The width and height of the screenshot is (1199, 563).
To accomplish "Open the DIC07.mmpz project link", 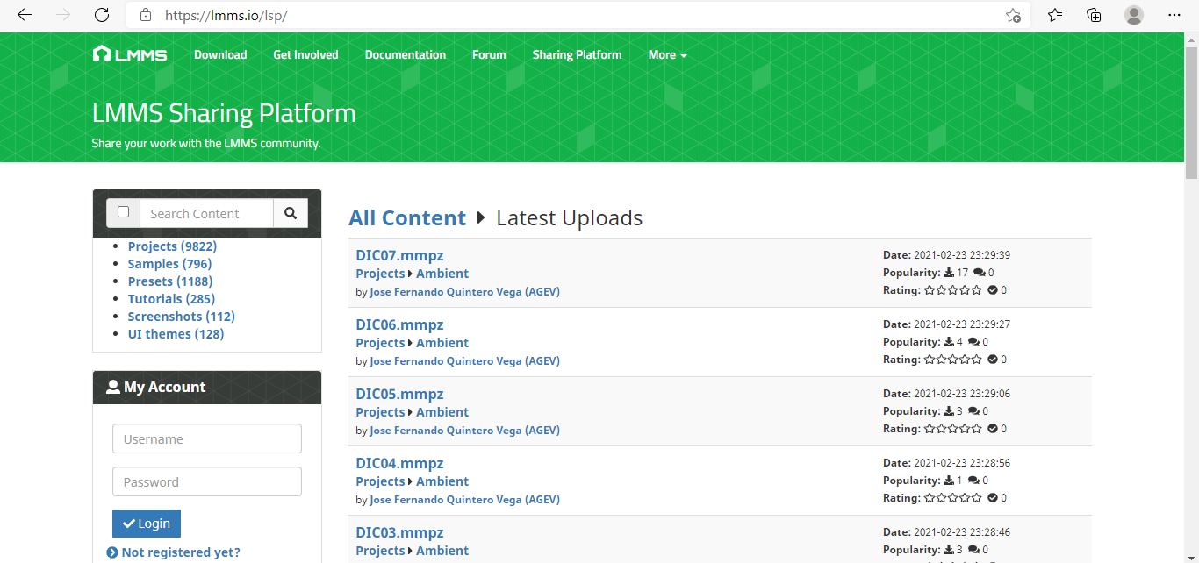I will (x=399, y=255).
